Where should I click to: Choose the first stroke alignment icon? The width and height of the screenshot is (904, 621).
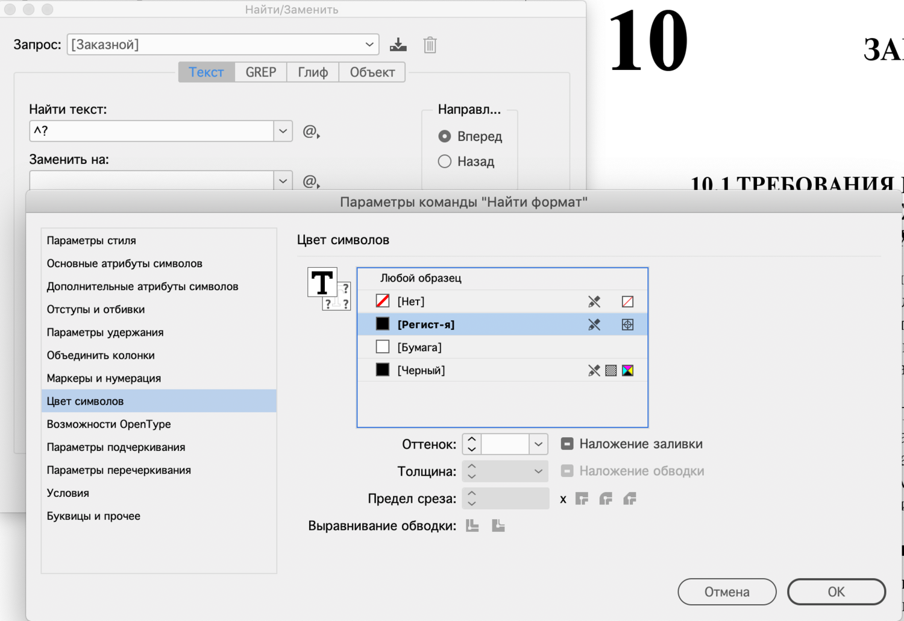472,526
